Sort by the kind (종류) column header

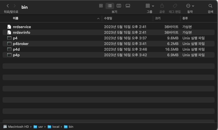pyautogui.click(x=185, y=18)
